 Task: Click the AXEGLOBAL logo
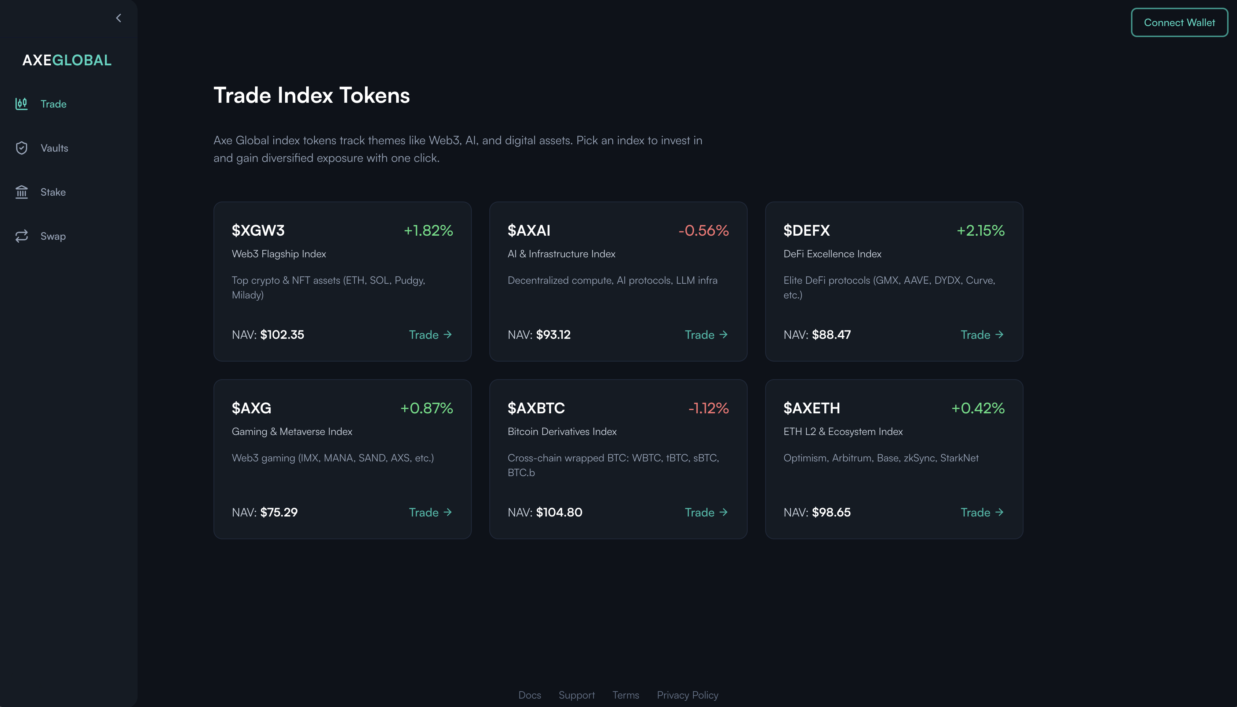click(x=66, y=60)
